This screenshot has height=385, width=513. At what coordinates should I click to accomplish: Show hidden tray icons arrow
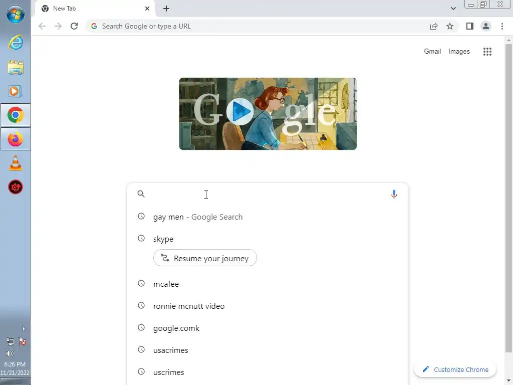point(24,329)
